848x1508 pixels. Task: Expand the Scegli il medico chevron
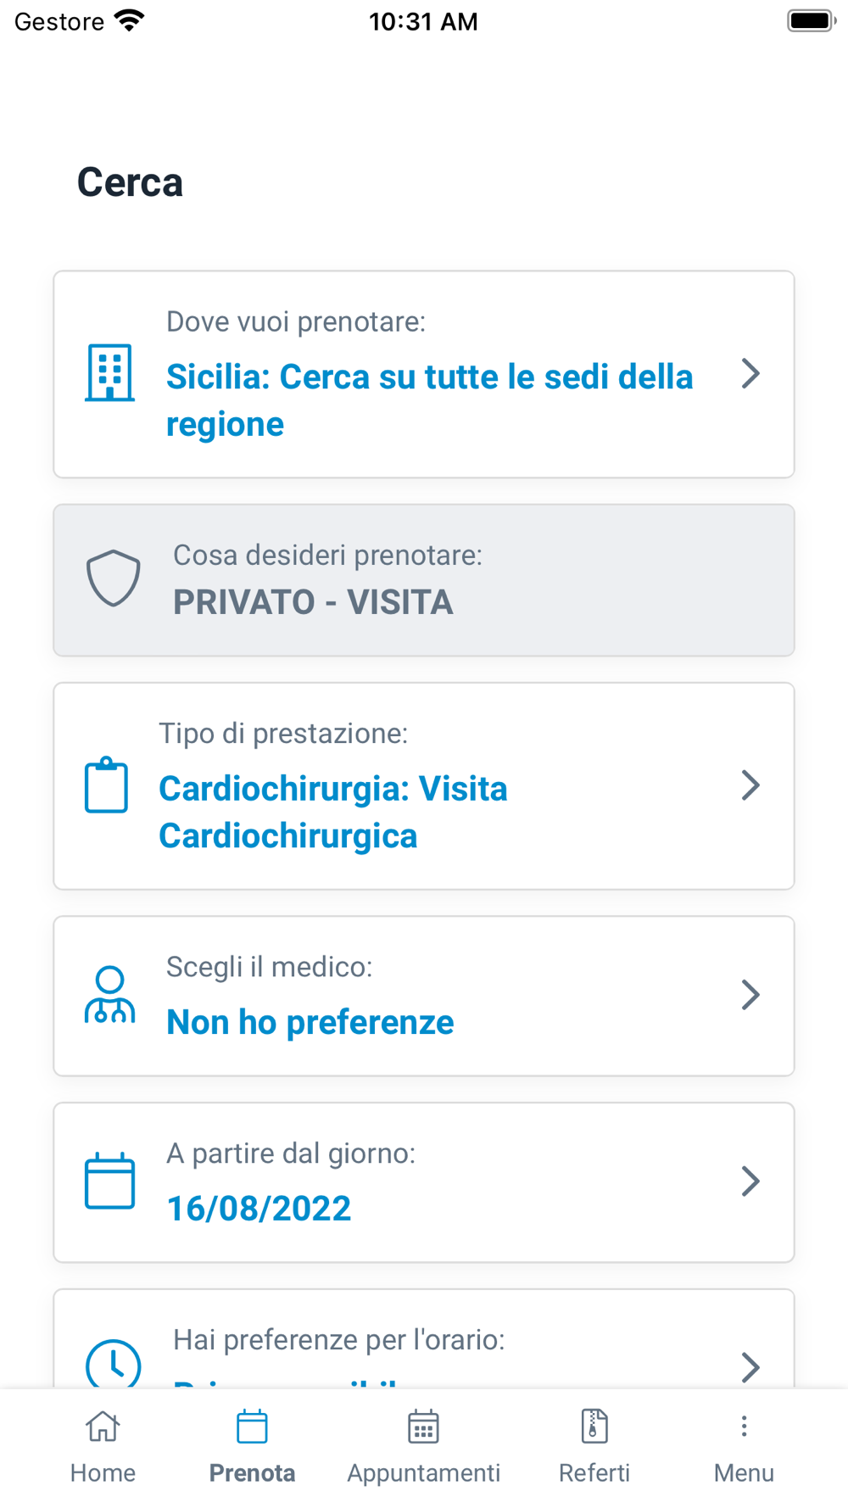tap(750, 995)
